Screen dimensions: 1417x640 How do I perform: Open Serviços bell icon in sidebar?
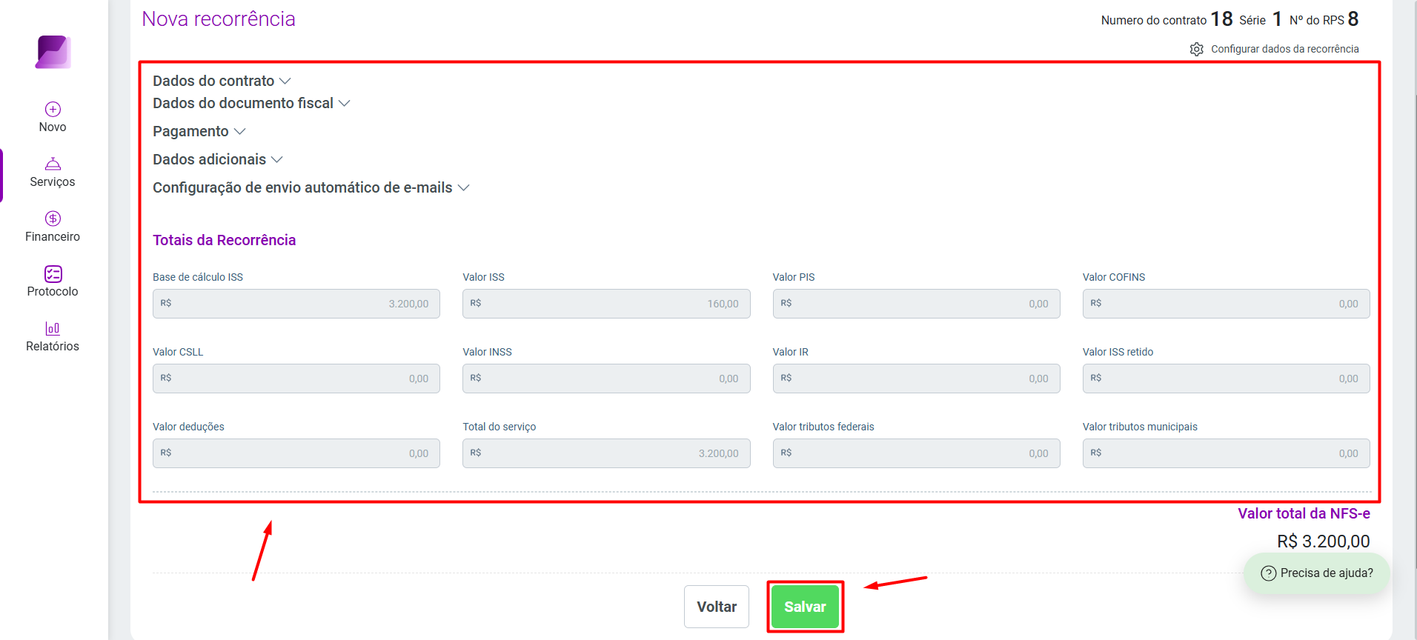click(53, 164)
